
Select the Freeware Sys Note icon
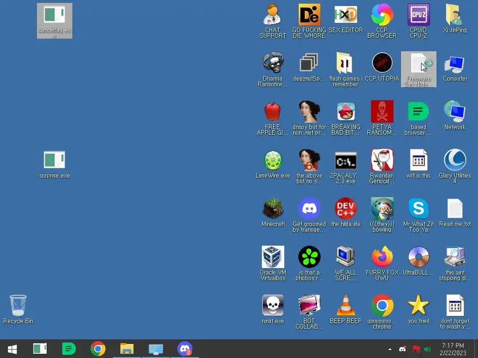click(419, 69)
